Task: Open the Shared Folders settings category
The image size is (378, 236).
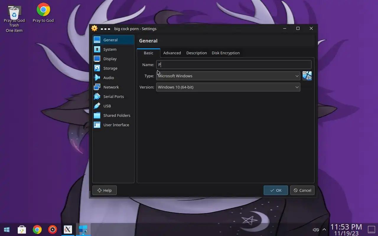Action: (x=113, y=115)
